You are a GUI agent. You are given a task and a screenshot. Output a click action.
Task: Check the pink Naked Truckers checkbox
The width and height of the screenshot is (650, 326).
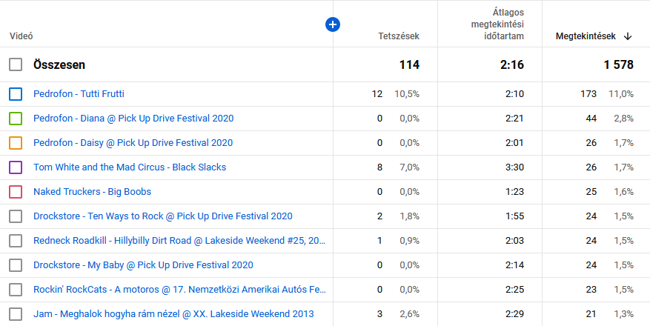coord(16,192)
